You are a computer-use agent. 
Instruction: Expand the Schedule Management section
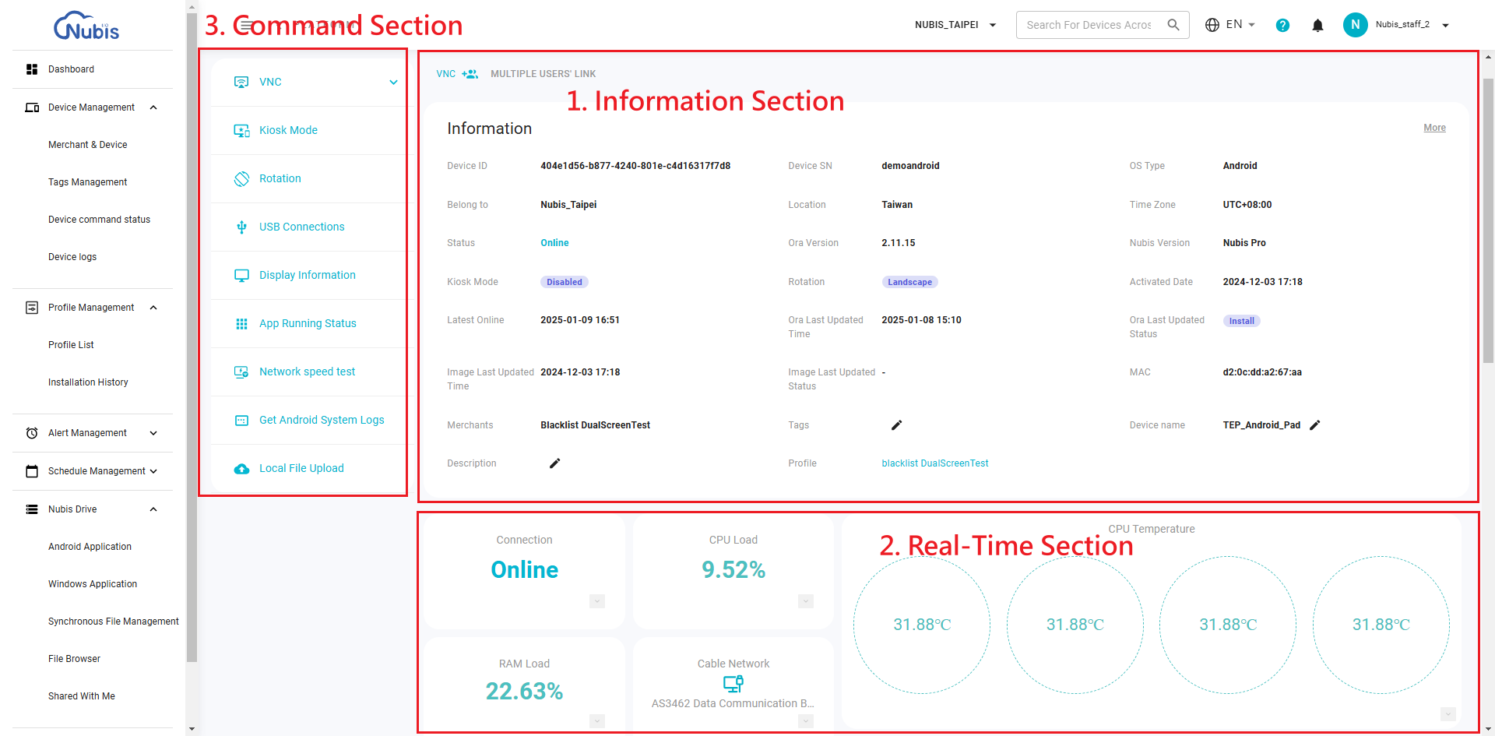(x=153, y=471)
